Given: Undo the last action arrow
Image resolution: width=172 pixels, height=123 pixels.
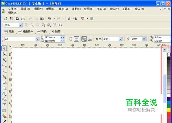Looking at the screenshot, I should pos(50,18).
